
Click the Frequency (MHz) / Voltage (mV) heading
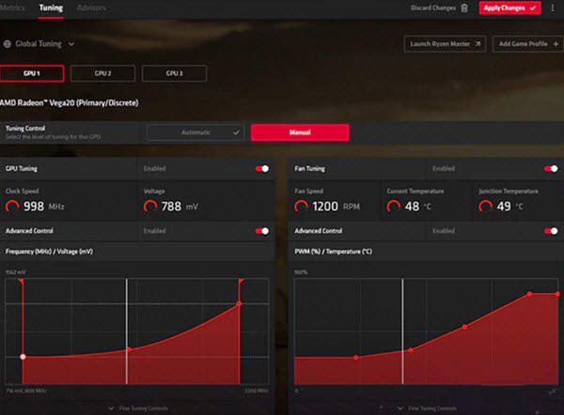pyautogui.click(x=49, y=252)
